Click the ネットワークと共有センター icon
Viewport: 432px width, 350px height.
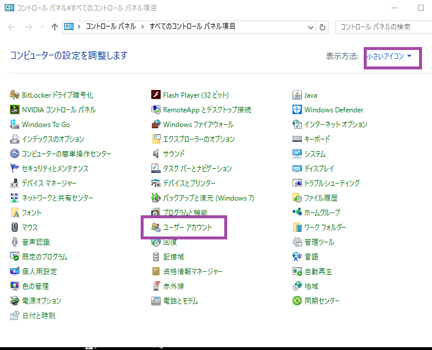tap(14, 198)
